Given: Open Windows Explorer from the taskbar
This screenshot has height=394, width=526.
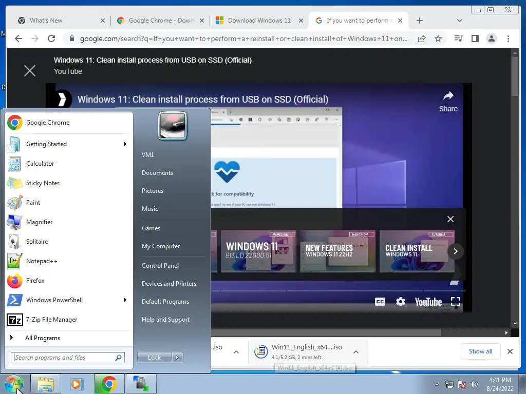Looking at the screenshot, I should tap(46, 384).
